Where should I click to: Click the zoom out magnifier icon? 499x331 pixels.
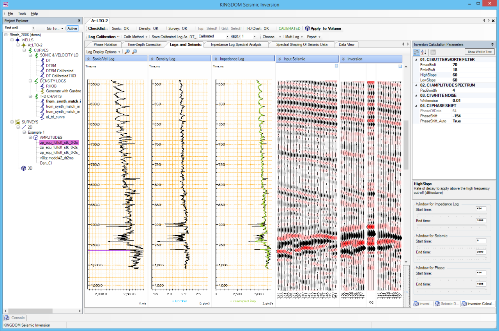click(x=134, y=52)
